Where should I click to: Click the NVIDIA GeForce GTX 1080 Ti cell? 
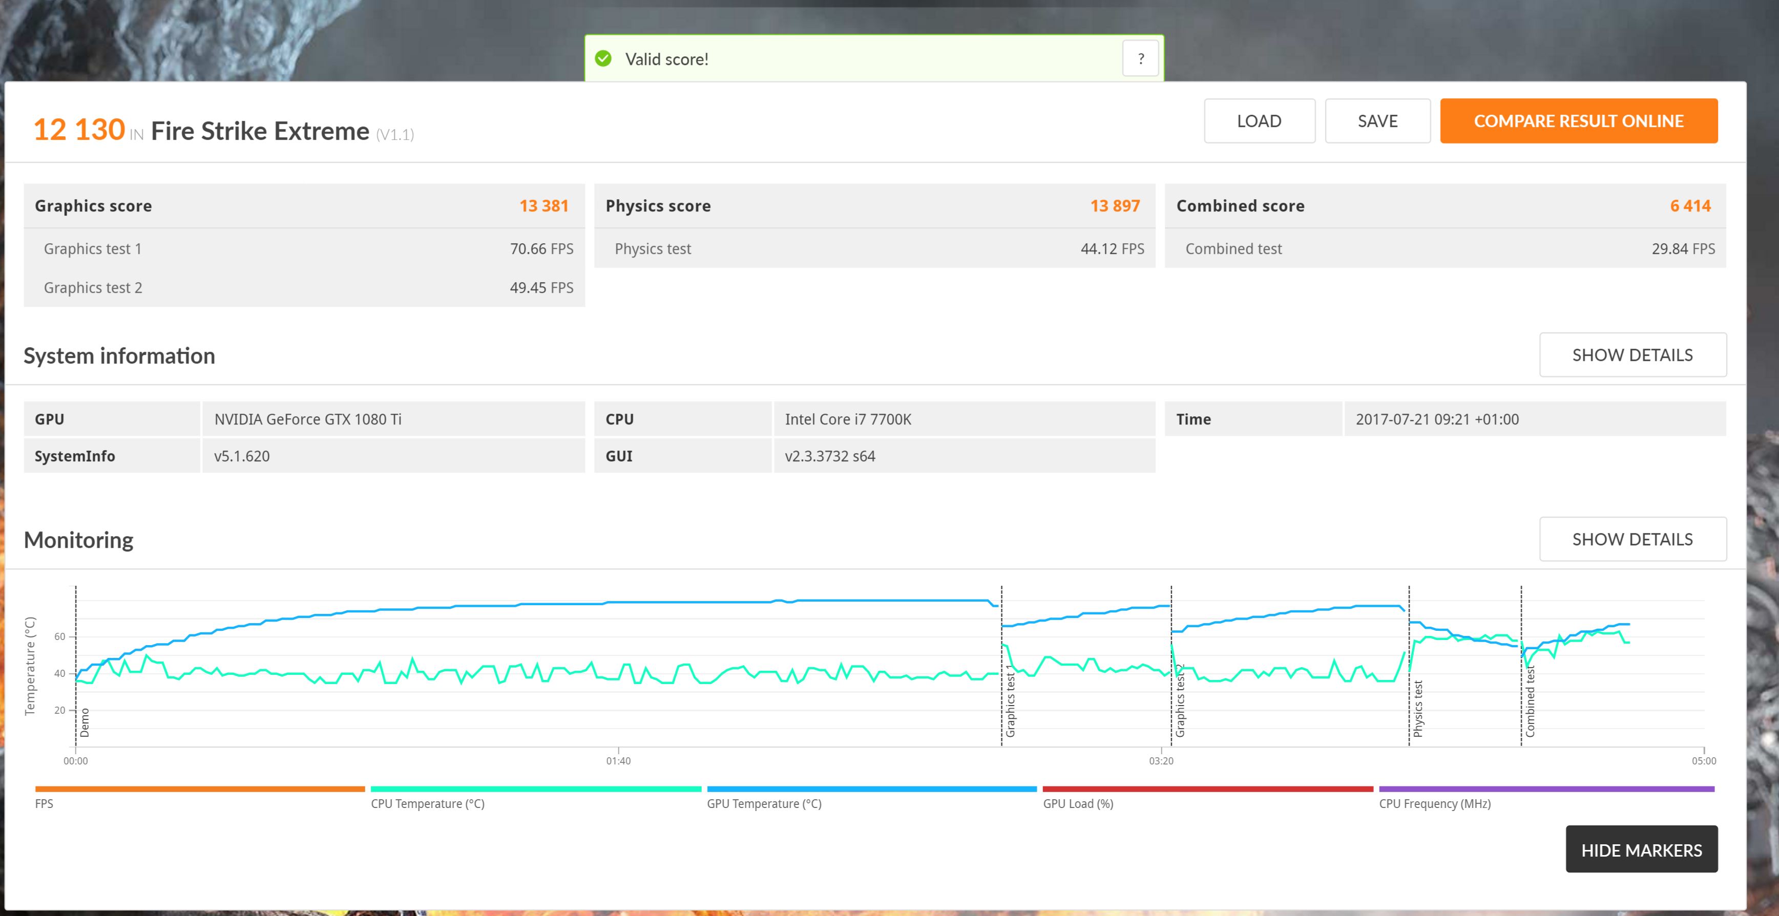coord(393,419)
